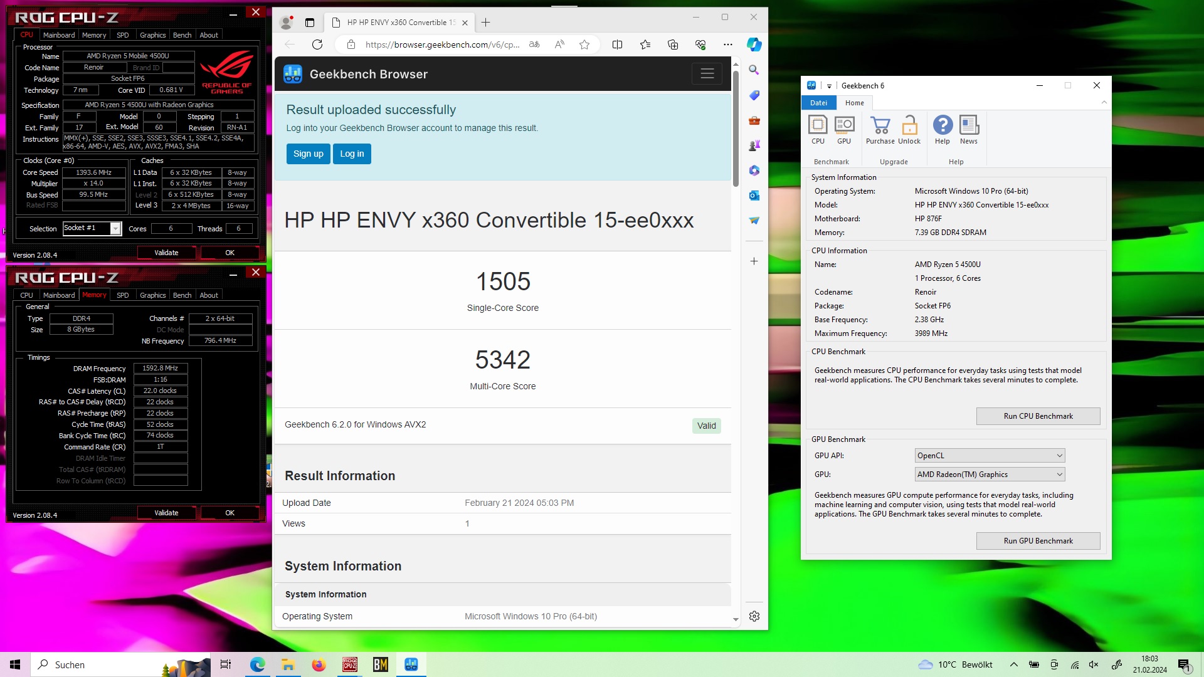Open Copilot in Edge toolbar
The image size is (1204, 677).
pyautogui.click(x=754, y=45)
